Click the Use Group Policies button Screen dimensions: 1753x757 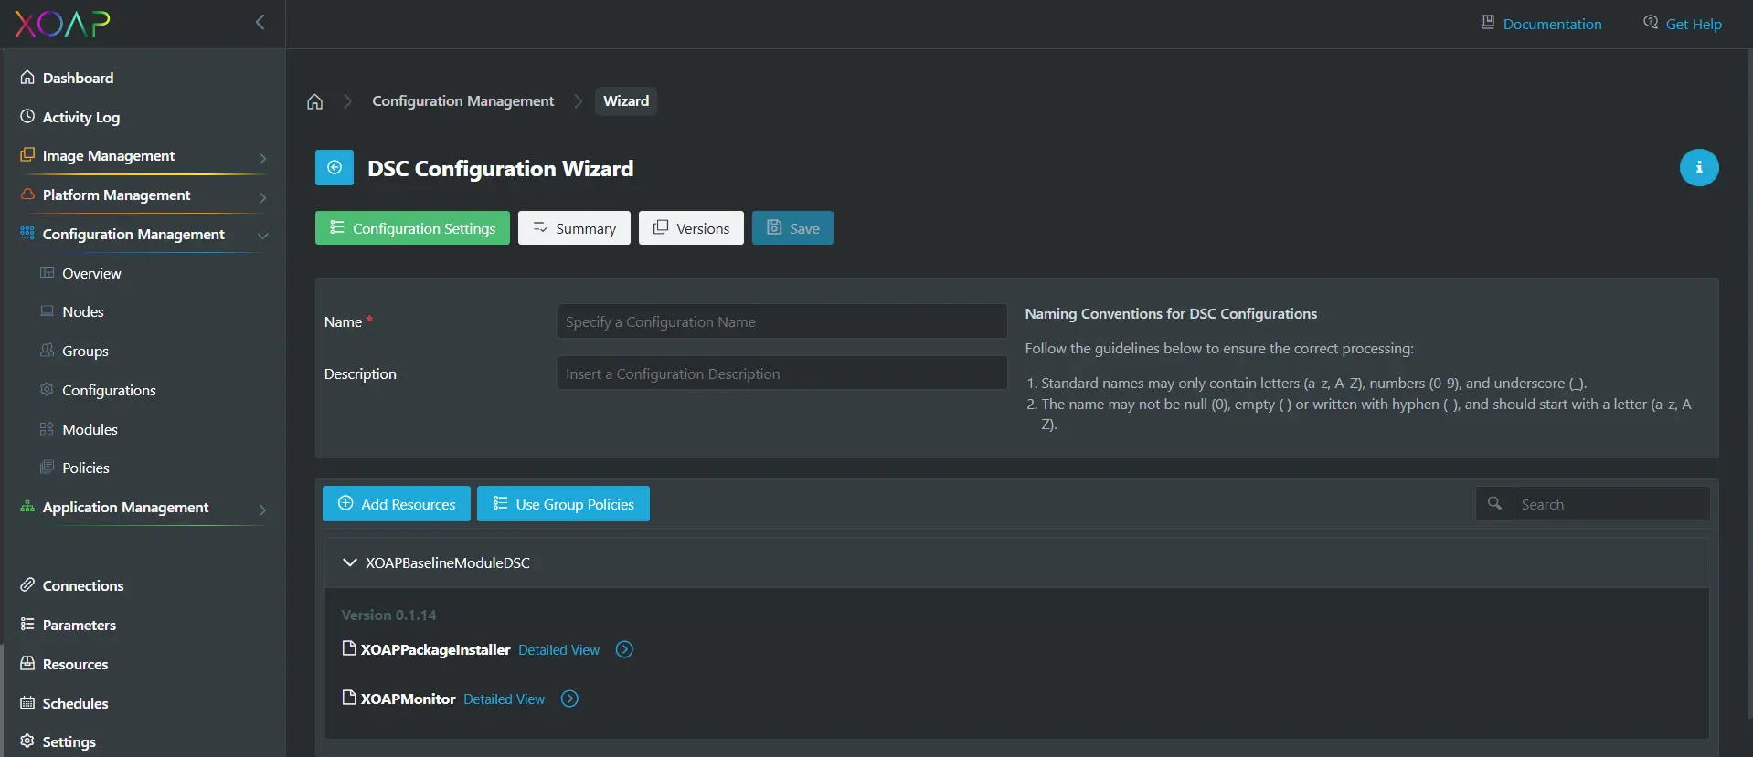pos(563,504)
